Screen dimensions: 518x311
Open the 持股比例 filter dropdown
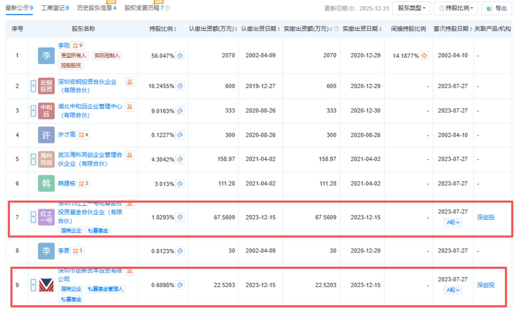tap(456, 8)
